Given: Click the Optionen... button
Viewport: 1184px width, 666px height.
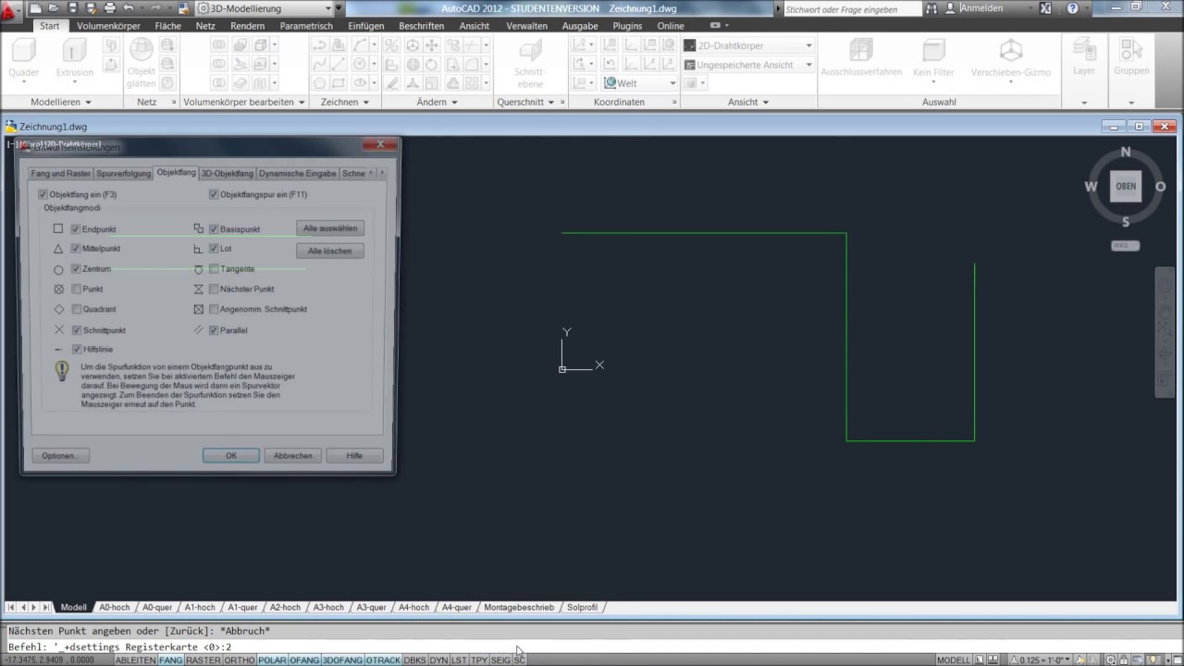Looking at the screenshot, I should tap(59, 456).
